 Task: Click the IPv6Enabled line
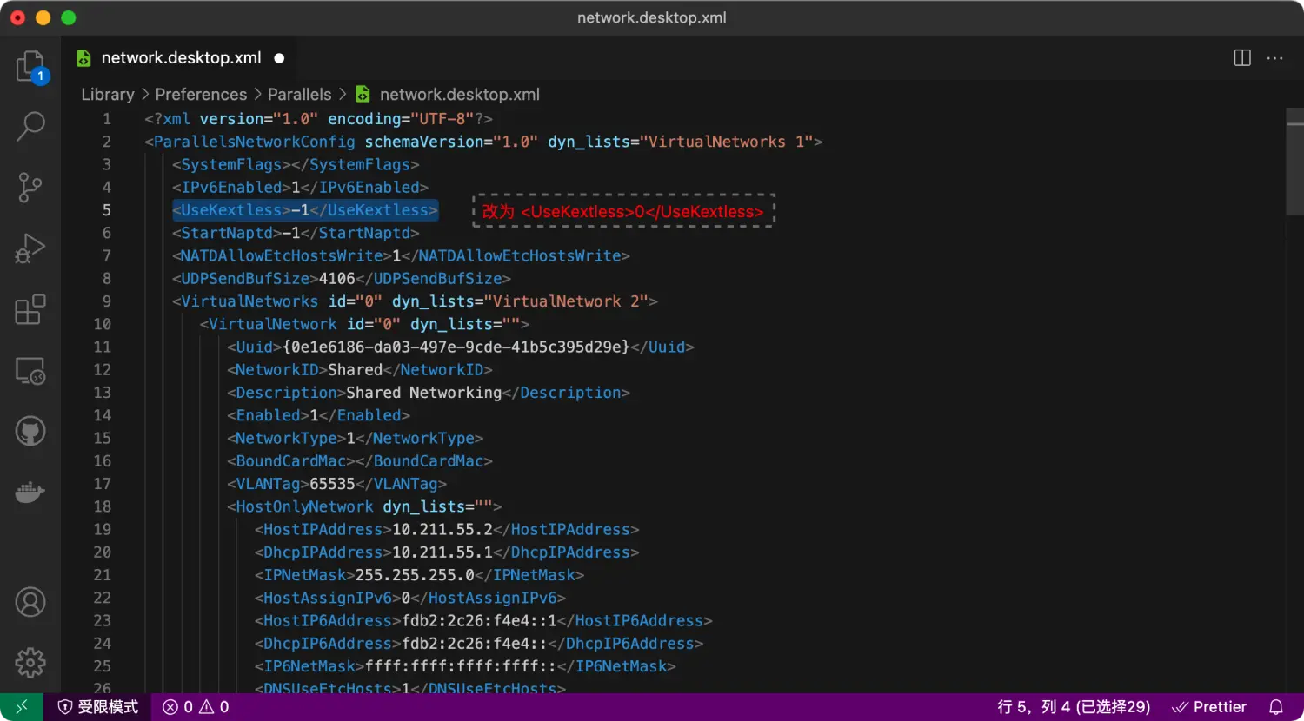click(300, 187)
